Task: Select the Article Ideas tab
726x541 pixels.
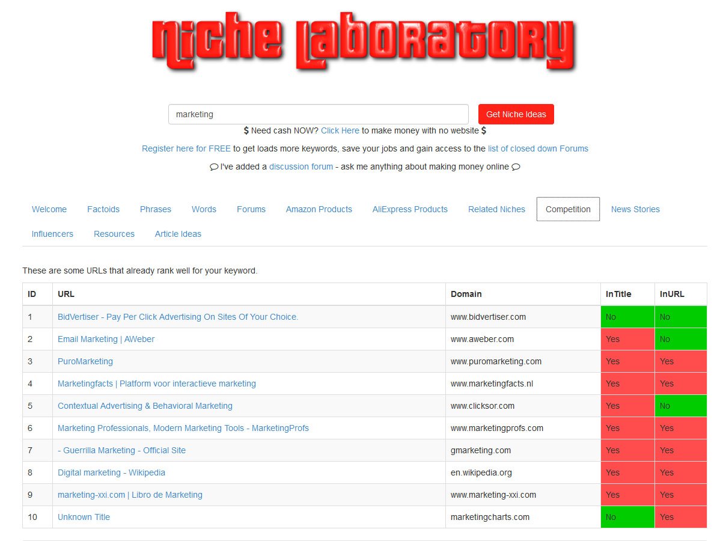Action: (x=178, y=234)
